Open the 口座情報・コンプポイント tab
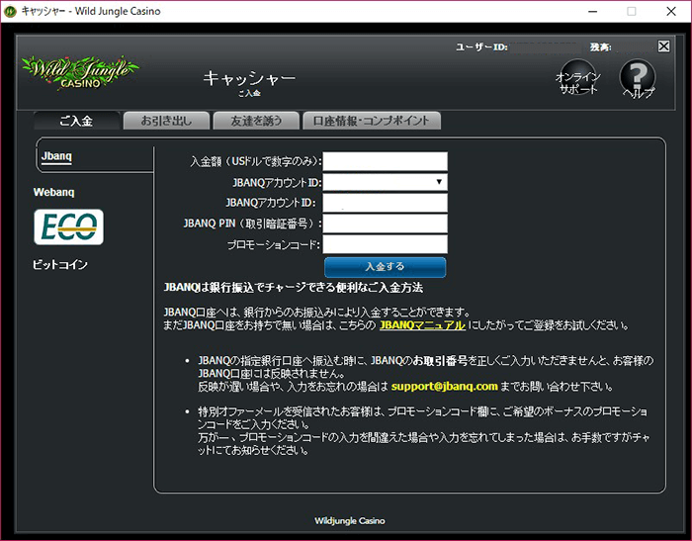 (x=371, y=121)
